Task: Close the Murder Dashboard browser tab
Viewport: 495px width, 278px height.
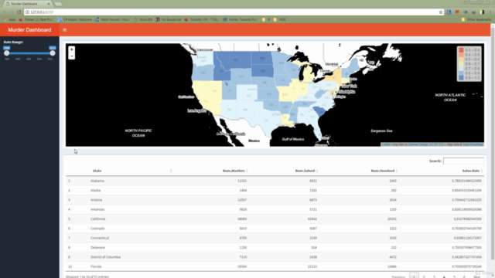Action: 49,4
